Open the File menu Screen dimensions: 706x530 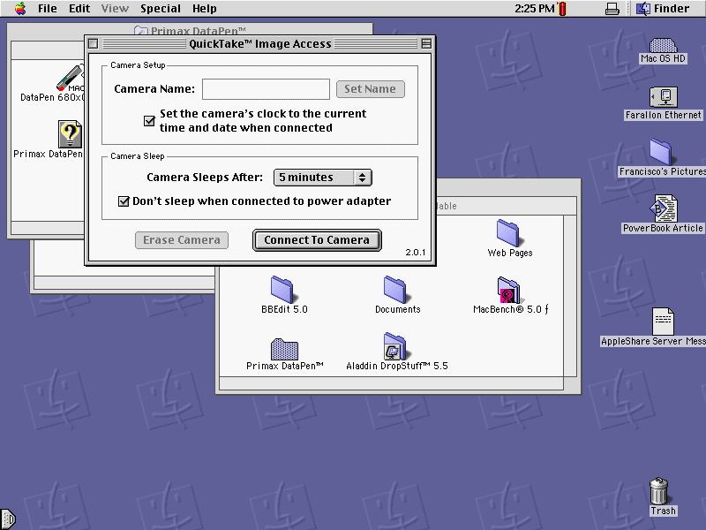coord(46,8)
